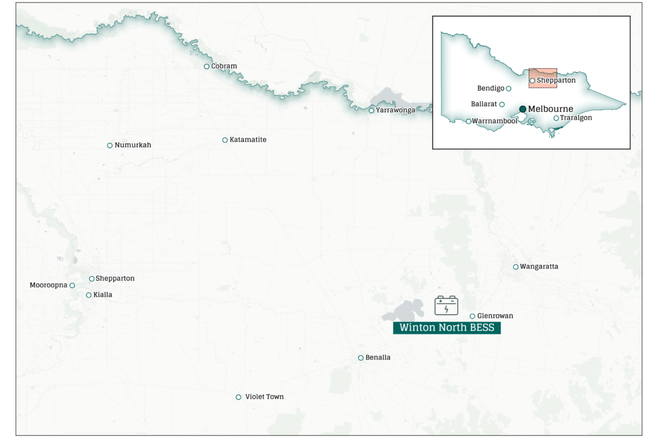Click the grey lake left of battery icon

coord(405,311)
